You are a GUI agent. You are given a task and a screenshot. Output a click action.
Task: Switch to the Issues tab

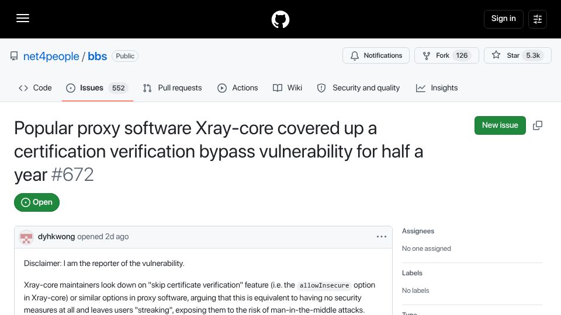(98, 88)
